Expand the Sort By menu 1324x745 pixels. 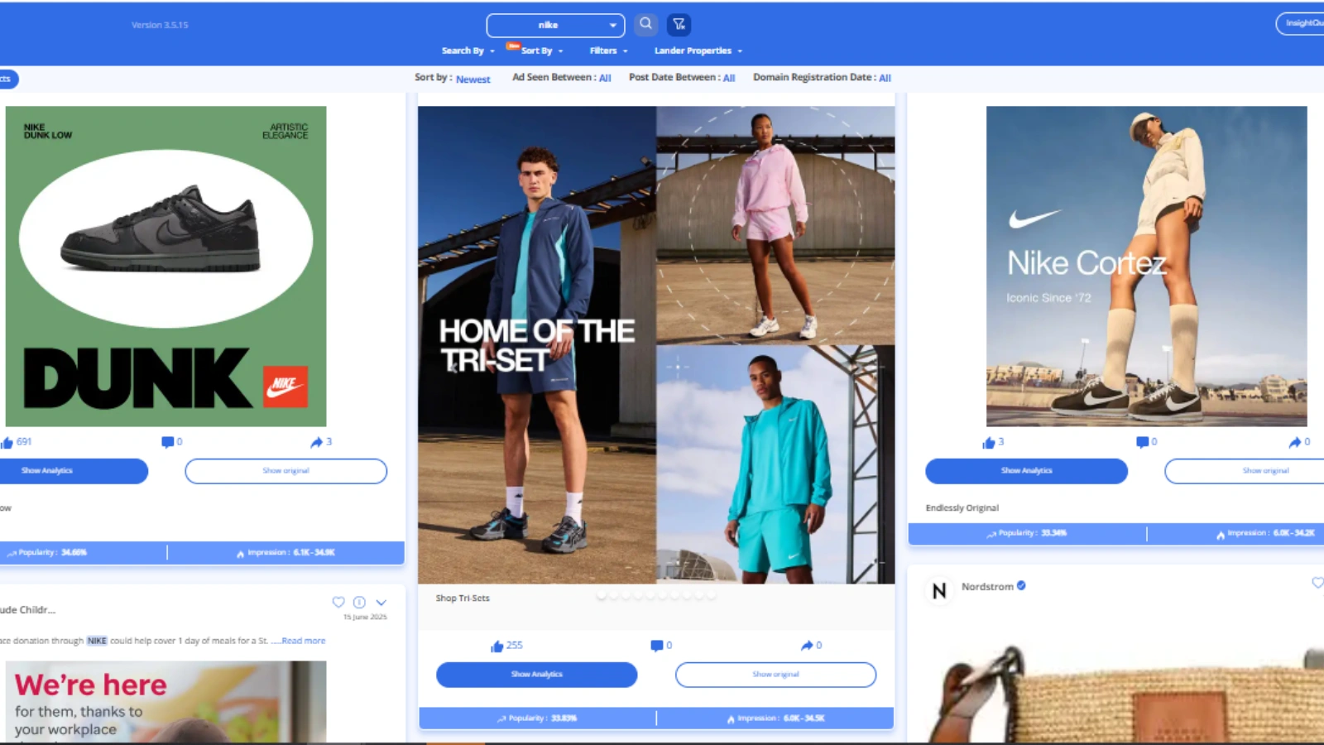click(541, 50)
